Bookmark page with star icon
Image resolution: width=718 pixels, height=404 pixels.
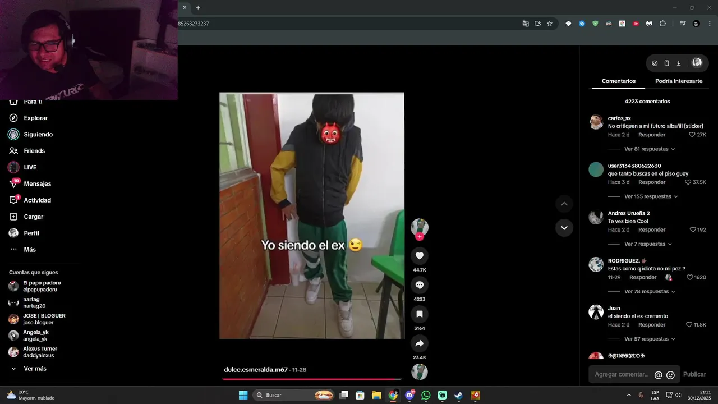pyautogui.click(x=550, y=24)
